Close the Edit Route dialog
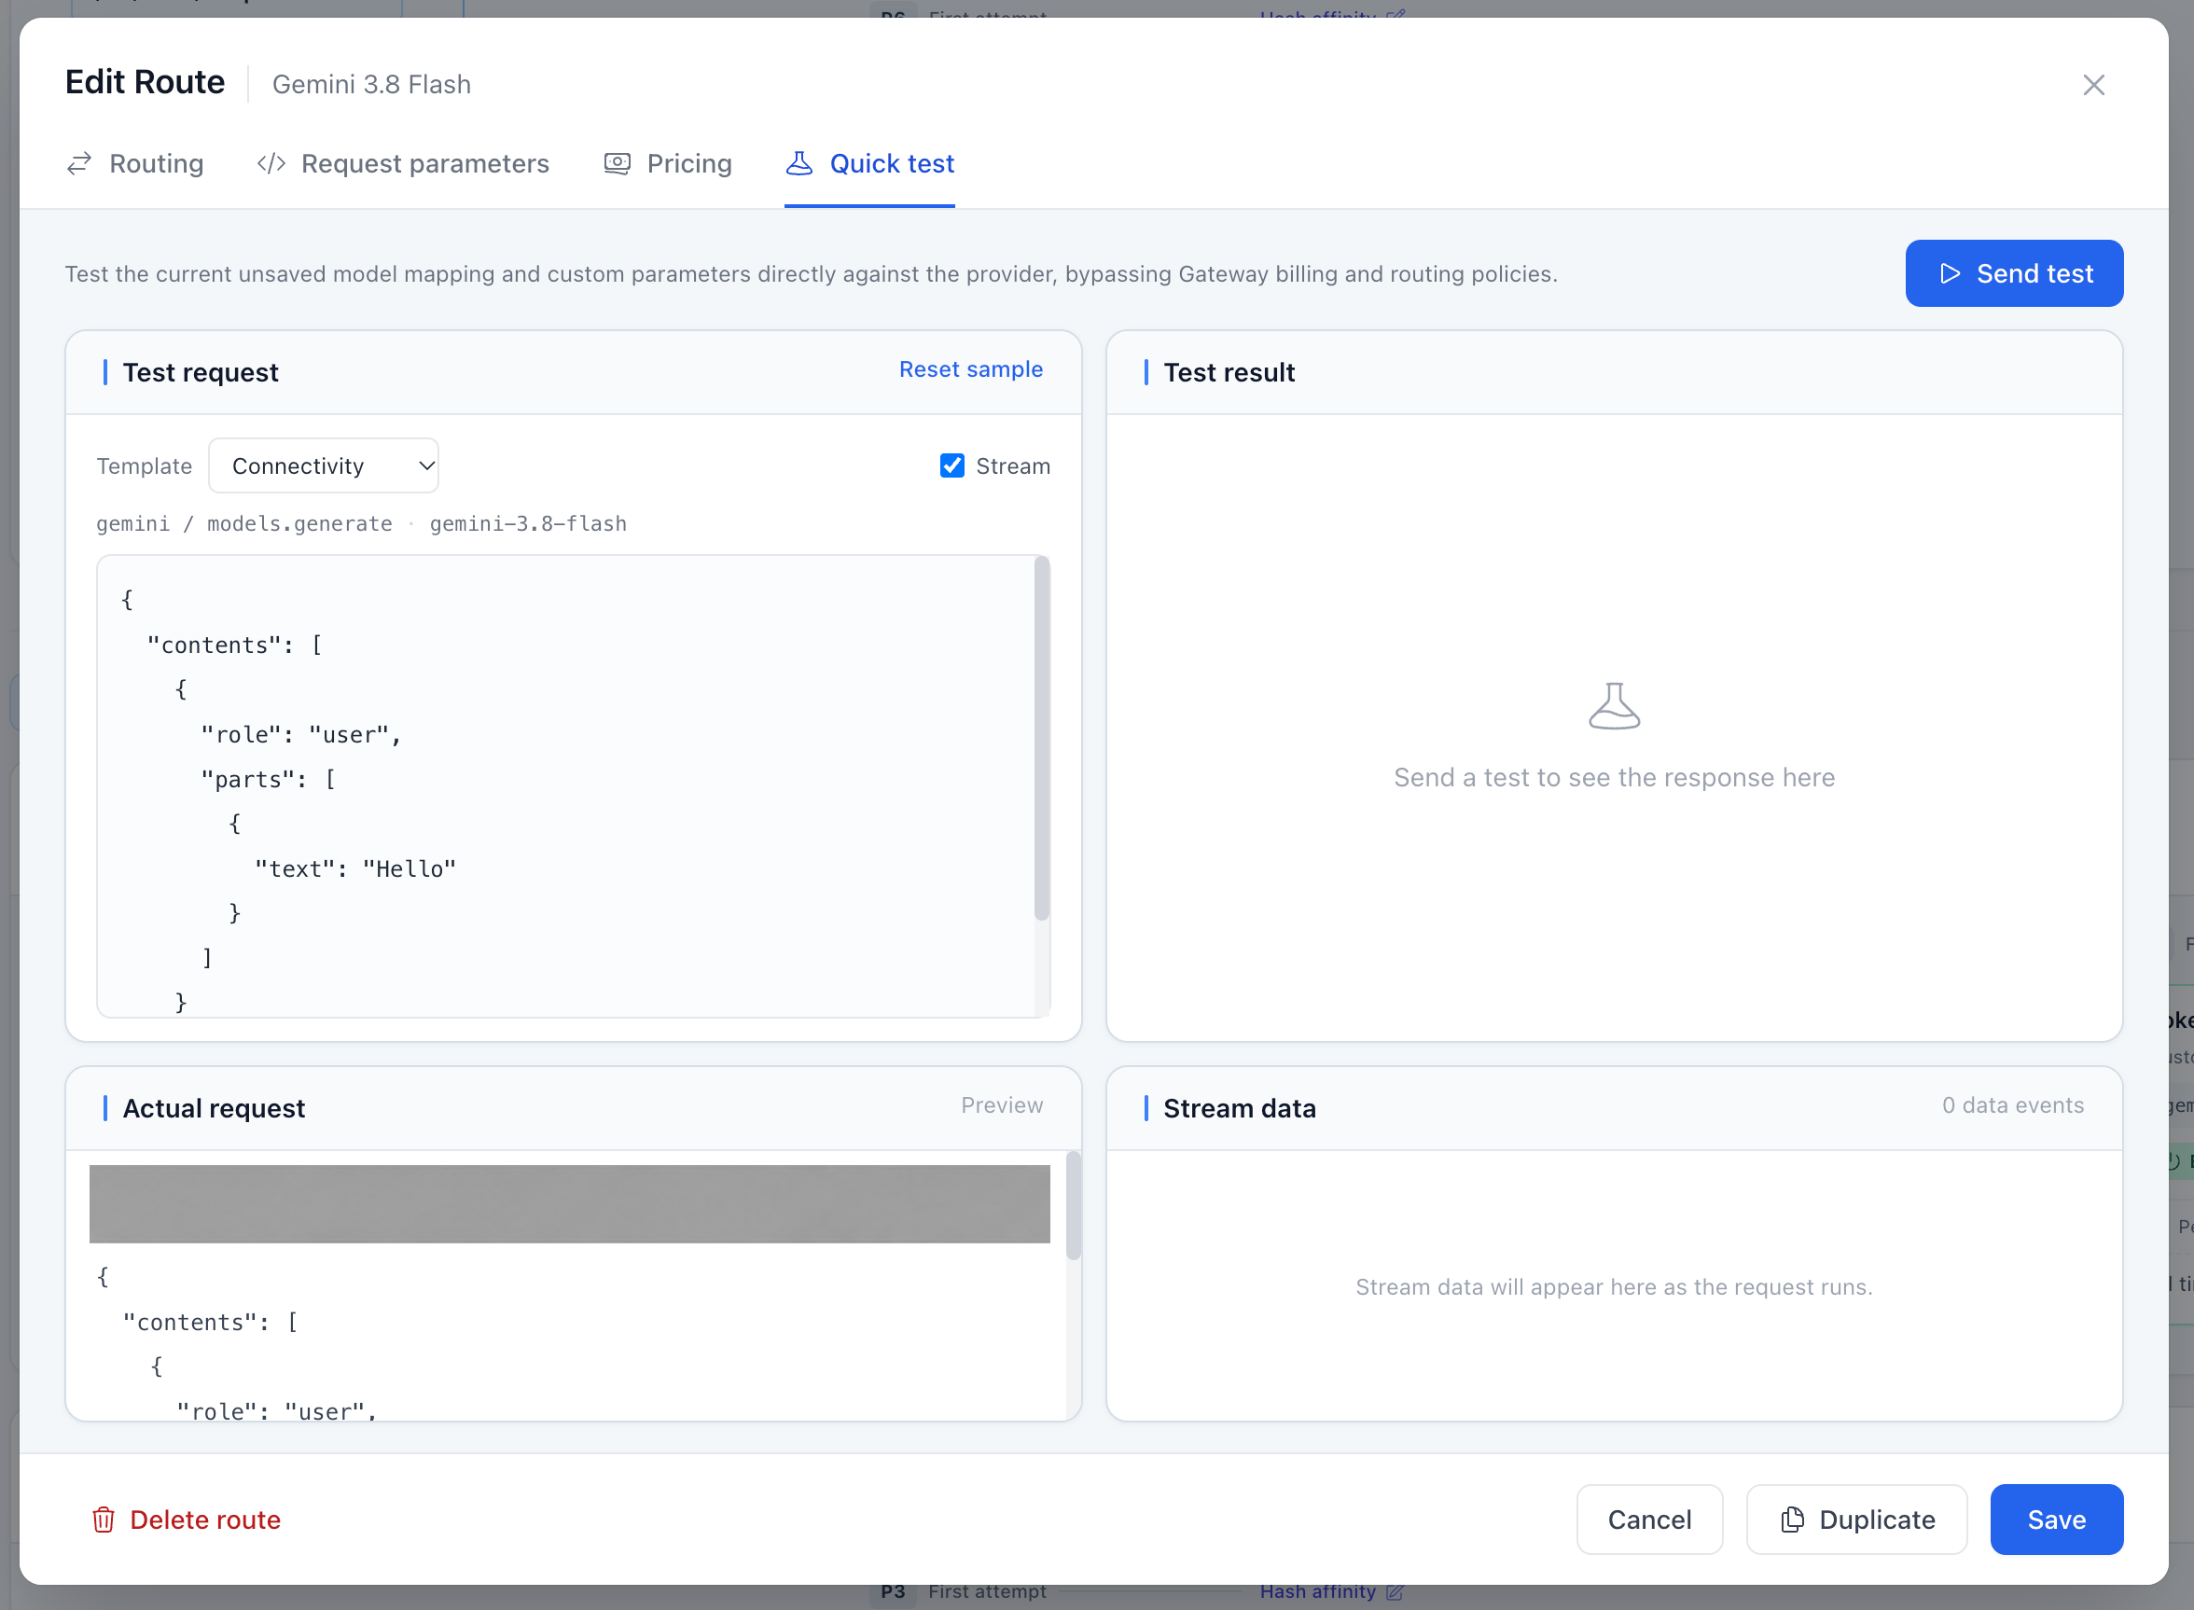This screenshot has width=2194, height=1610. 2093,85
